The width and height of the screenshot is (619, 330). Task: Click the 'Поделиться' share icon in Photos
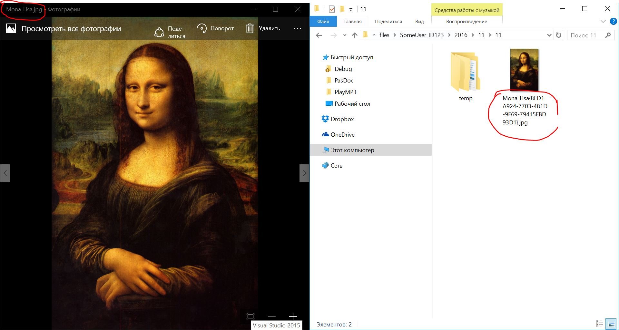coord(159,32)
